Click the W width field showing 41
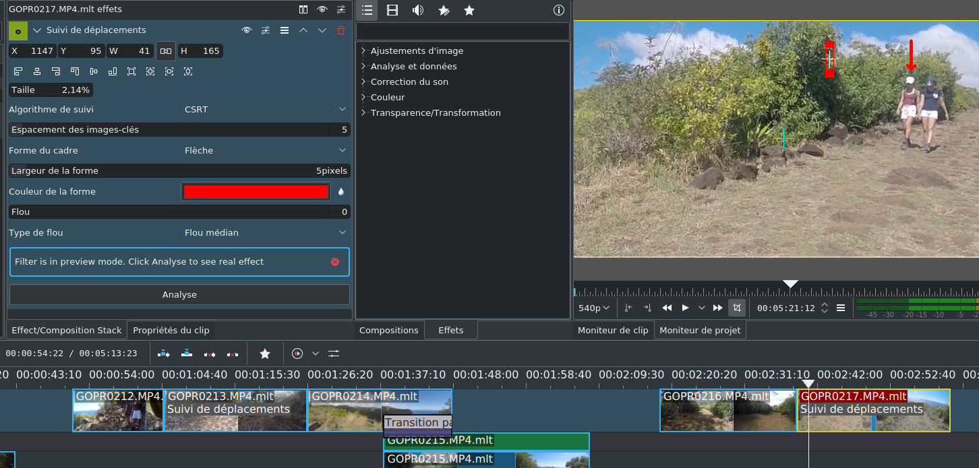The image size is (979, 468). pyautogui.click(x=130, y=51)
